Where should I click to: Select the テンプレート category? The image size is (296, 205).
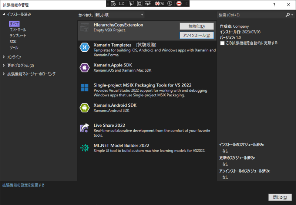(x=18, y=35)
